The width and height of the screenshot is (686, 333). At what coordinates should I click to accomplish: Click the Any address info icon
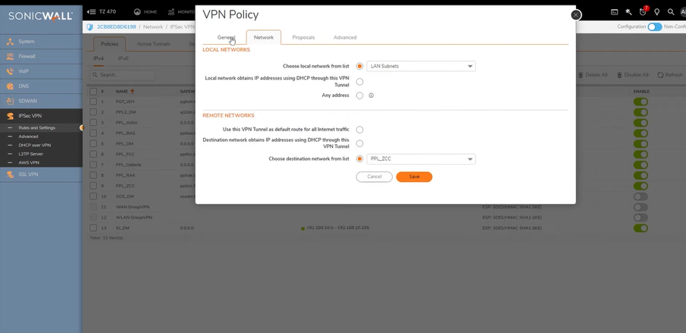[371, 96]
